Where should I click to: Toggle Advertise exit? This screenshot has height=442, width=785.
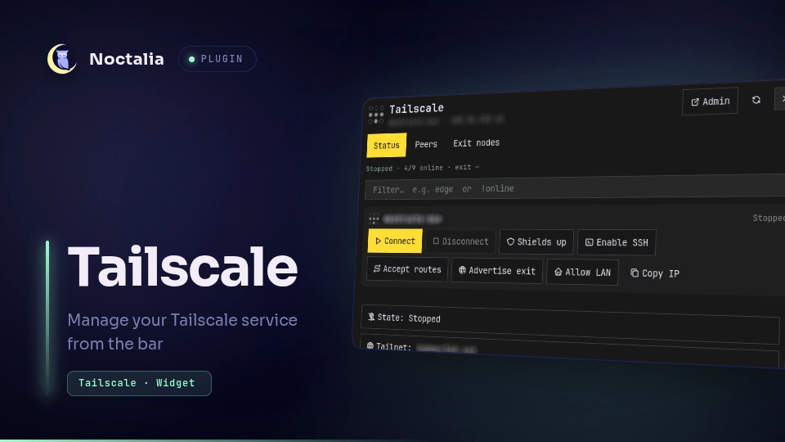(497, 271)
